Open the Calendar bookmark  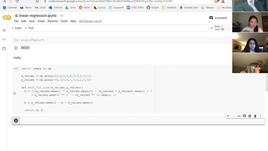[10, 8]
